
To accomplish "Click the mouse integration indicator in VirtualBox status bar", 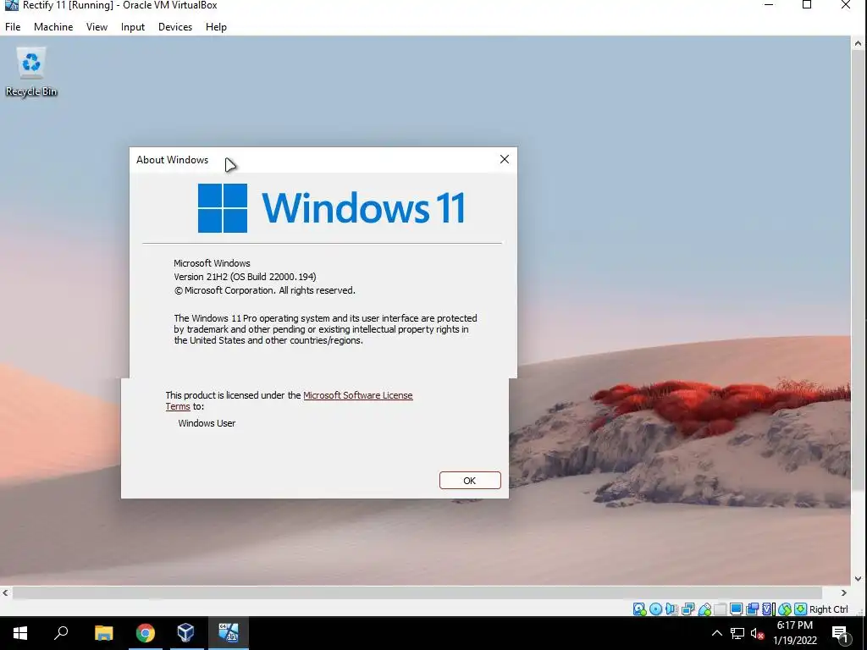I will (x=785, y=609).
